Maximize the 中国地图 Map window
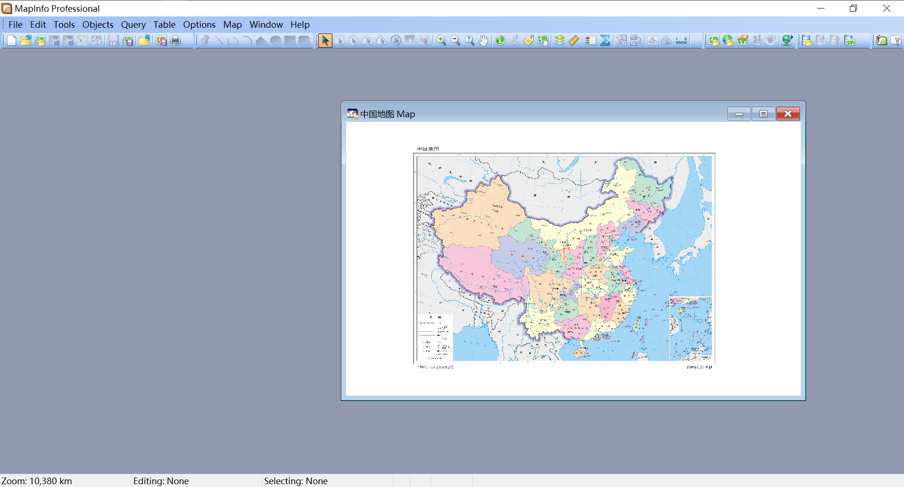Image resolution: width=904 pixels, height=487 pixels. tap(764, 114)
